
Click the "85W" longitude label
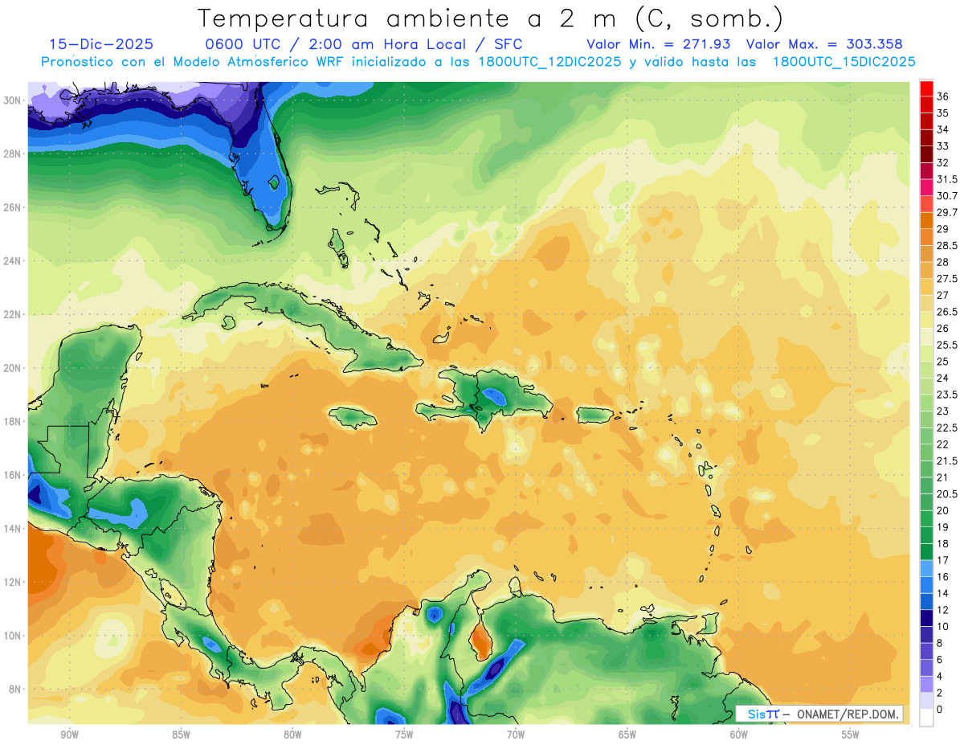(x=181, y=735)
